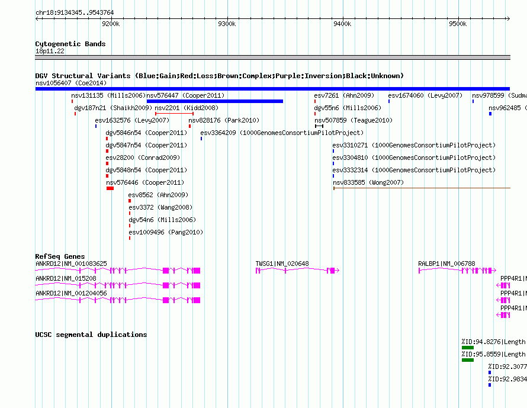
Task: Click UCSC segmental duplications track title
Action: coord(91,335)
